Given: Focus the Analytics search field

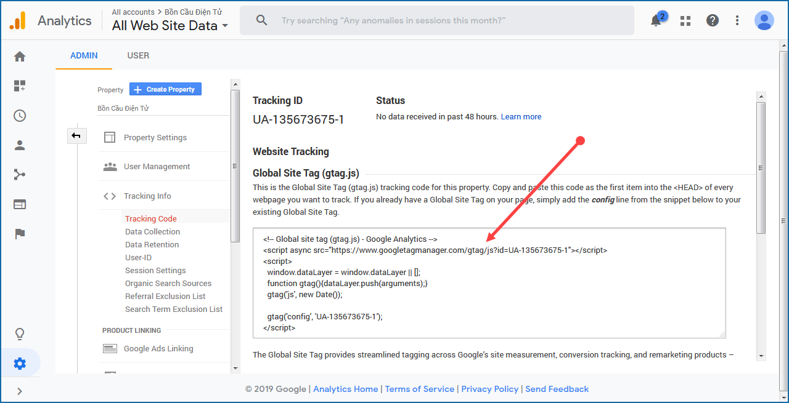Looking at the screenshot, I should point(436,20).
